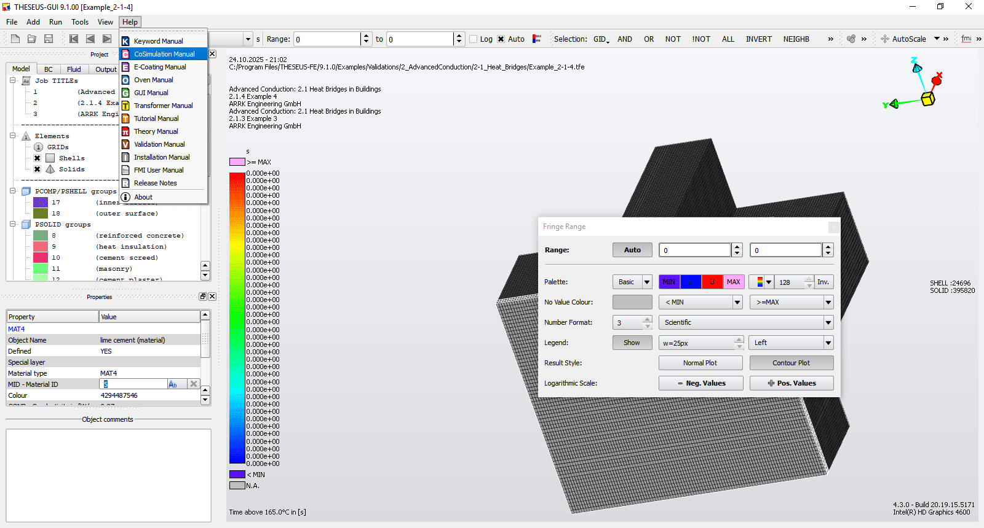Viewport: 984px width, 528px height.
Task: Expand the Scientific number format dropdown
Action: click(x=746, y=322)
